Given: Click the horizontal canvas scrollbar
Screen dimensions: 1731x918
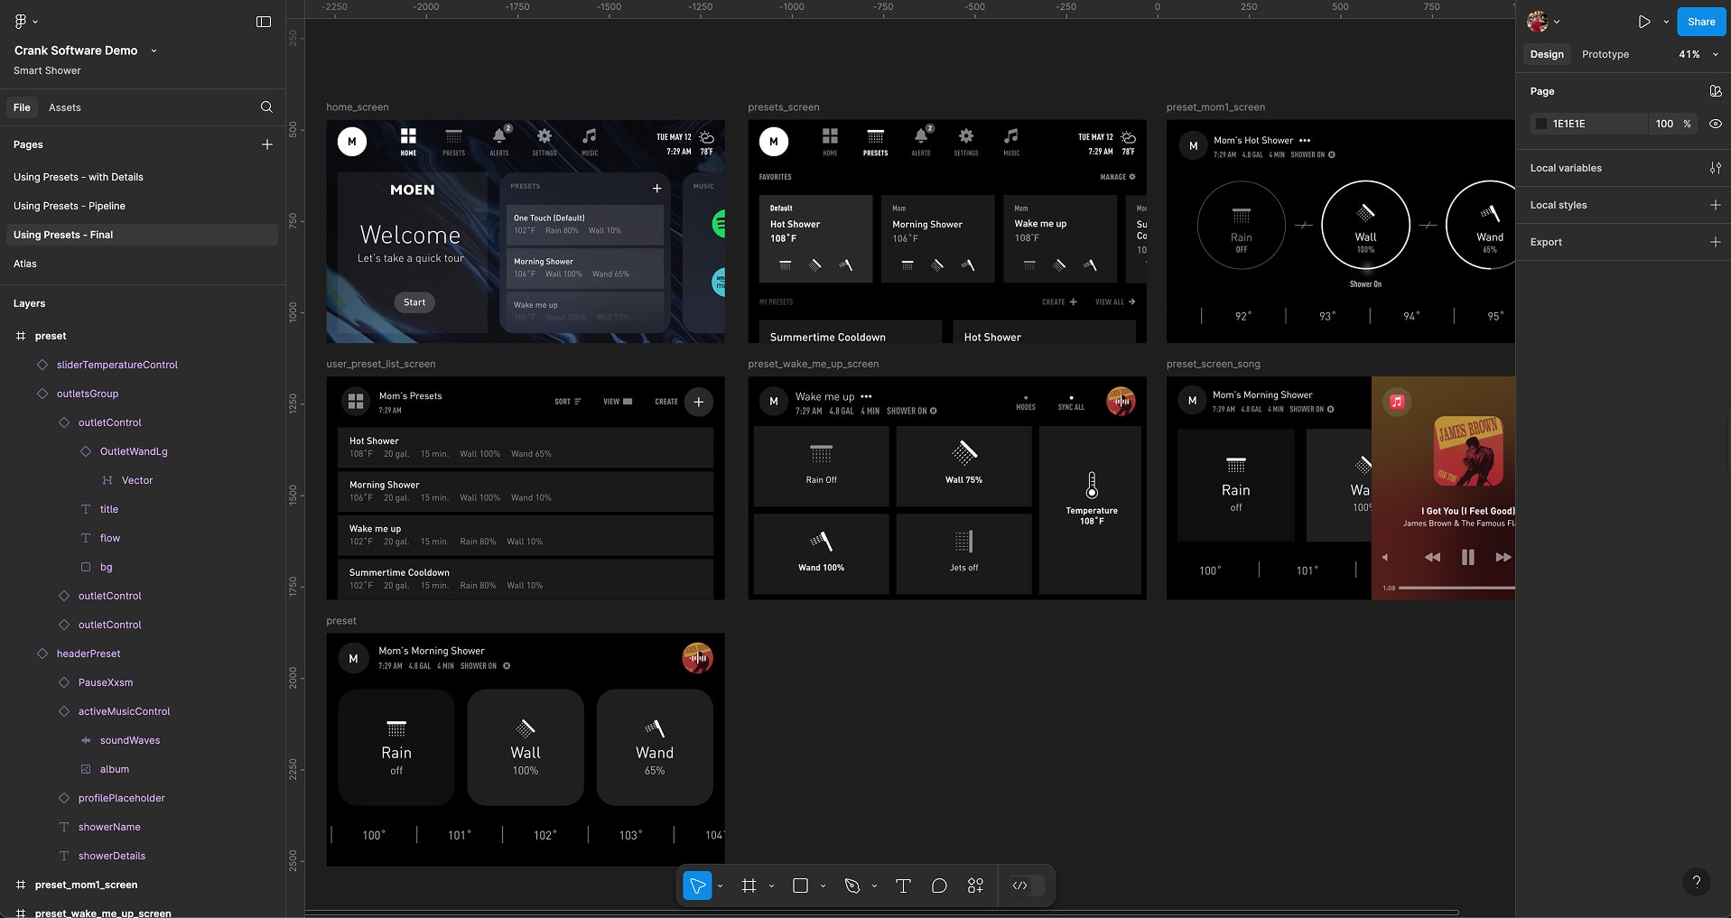Looking at the screenshot, I should point(881,913).
